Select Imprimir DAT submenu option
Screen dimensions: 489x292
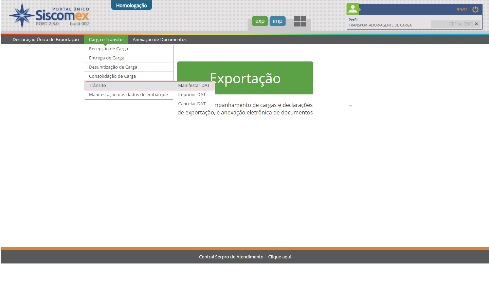coord(192,94)
